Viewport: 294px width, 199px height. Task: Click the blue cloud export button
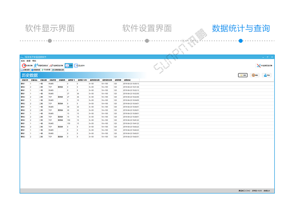[267, 75]
